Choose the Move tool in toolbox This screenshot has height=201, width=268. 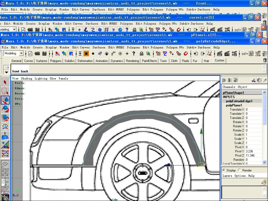click(x=5, y=100)
